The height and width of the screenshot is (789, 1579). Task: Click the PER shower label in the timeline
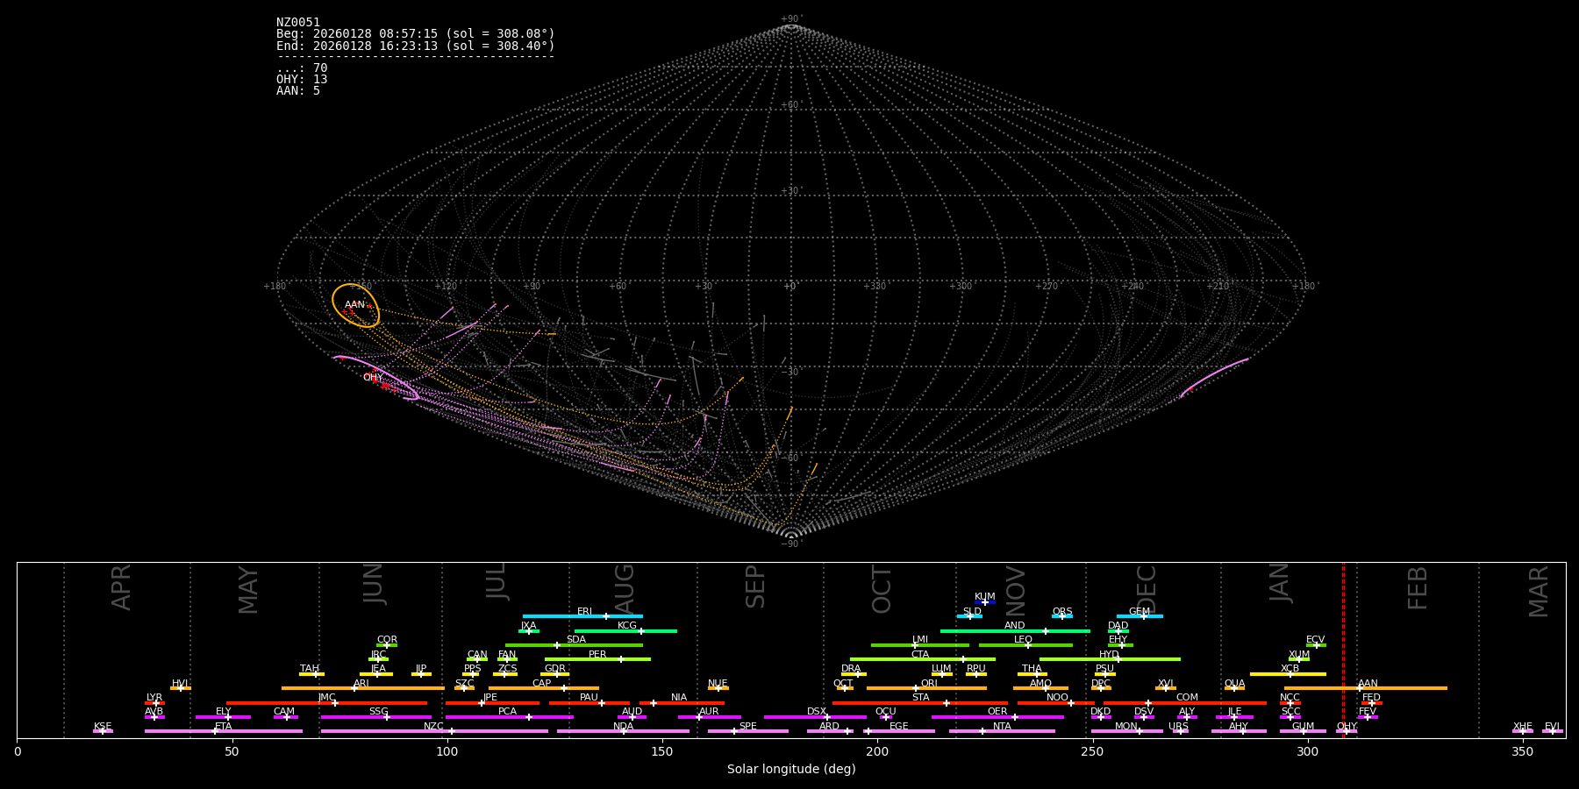[597, 655]
